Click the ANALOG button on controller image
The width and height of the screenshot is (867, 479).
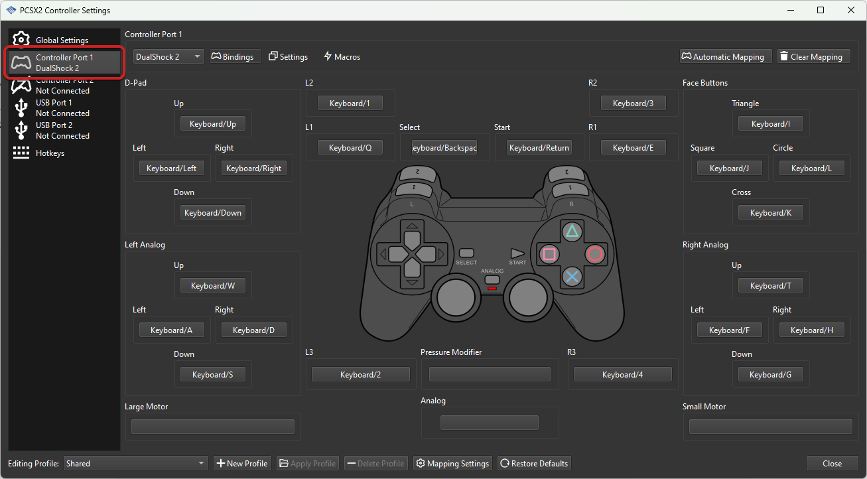point(492,279)
